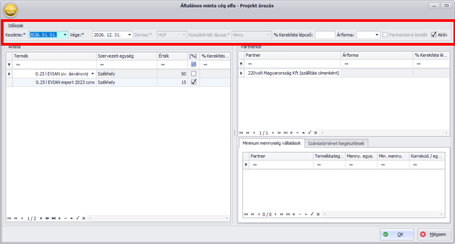Open the Kezdete date picker dropdown

(65, 35)
